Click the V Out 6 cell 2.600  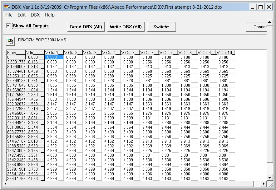click(149, 132)
